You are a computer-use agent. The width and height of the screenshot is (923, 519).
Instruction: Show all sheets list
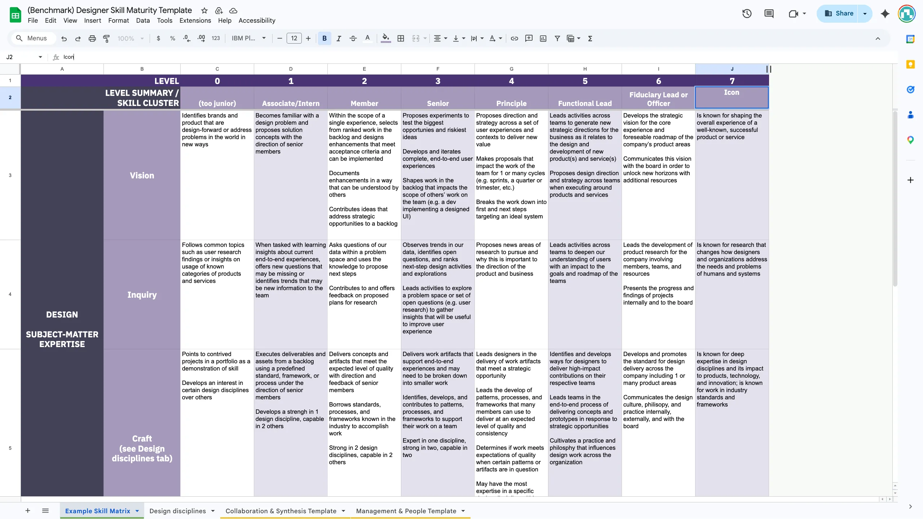(x=45, y=511)
